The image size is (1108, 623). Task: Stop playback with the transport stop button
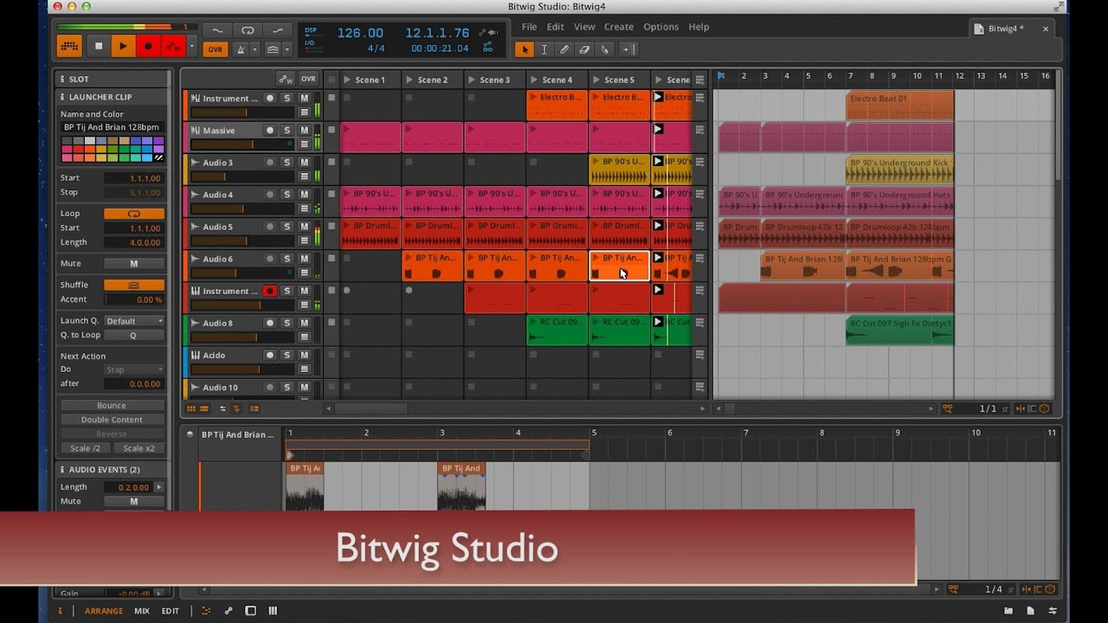99,46
